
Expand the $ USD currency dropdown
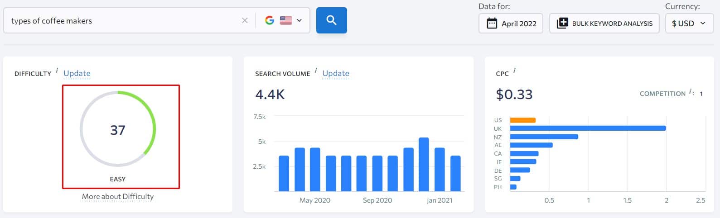[689, 23]
